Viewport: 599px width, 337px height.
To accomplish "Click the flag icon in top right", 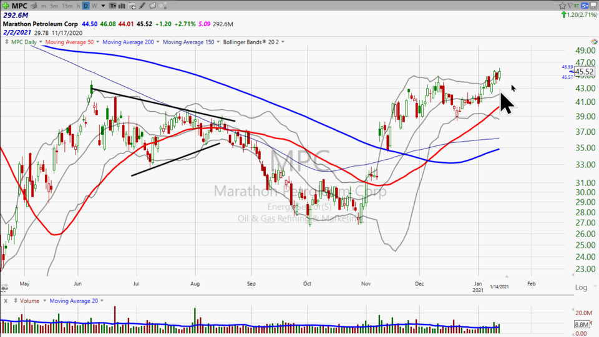I will pos(570,6).
